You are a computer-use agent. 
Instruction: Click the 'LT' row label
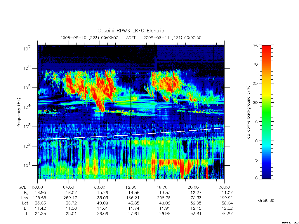coord(26,208)
